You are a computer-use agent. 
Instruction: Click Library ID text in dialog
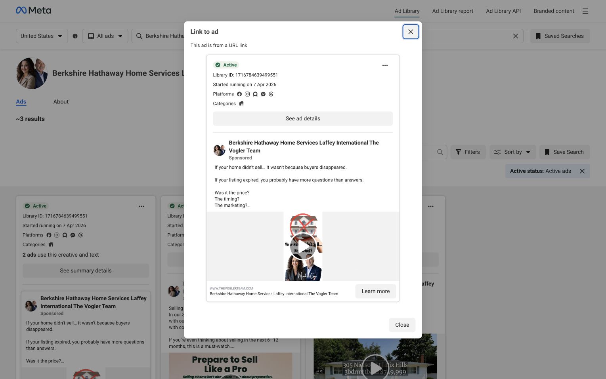click(245, 75)
